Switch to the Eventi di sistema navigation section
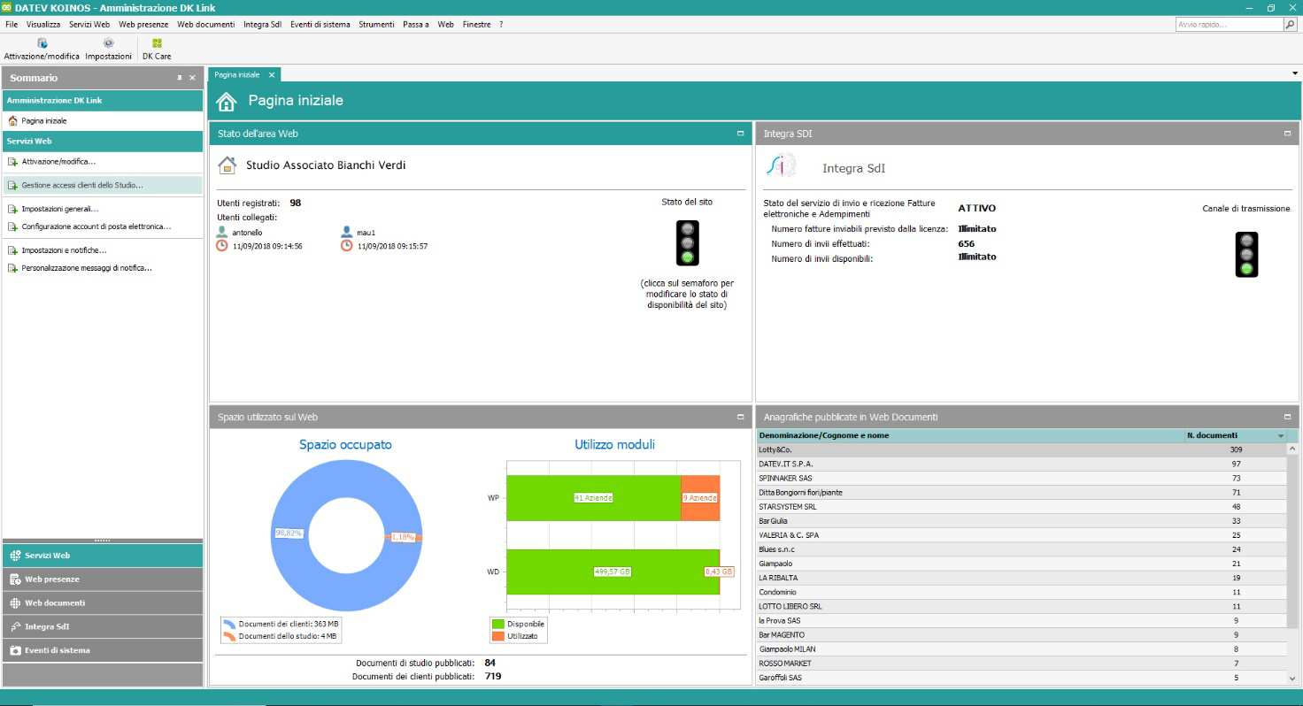Screen dimensions: 1303x706 click(x=103, y=650)
